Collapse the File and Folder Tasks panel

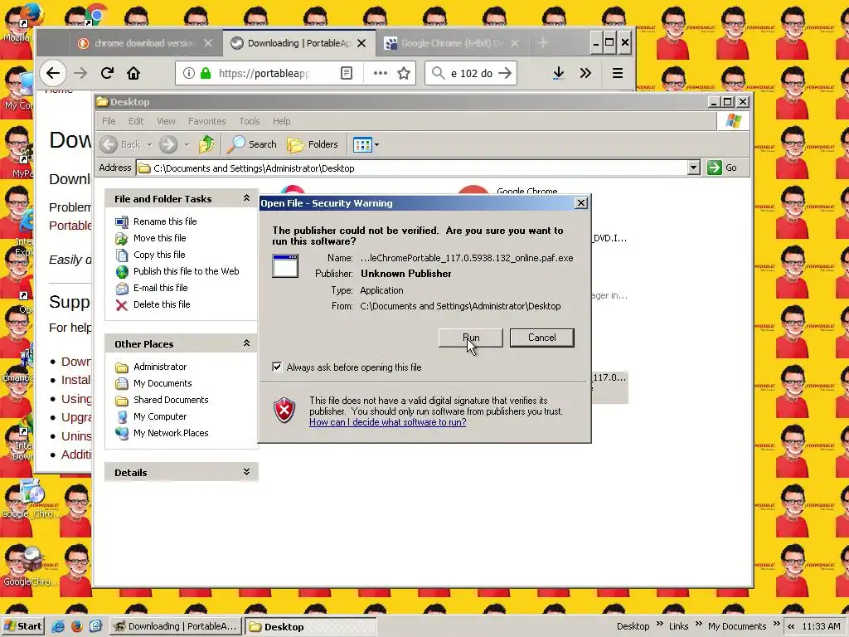click(x=246, y=198)
